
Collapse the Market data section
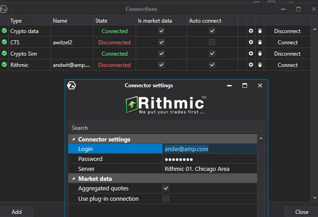74,179
